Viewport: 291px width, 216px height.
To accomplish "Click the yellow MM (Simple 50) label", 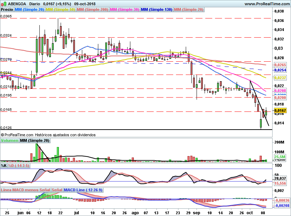I will click(x=60, y=10).
